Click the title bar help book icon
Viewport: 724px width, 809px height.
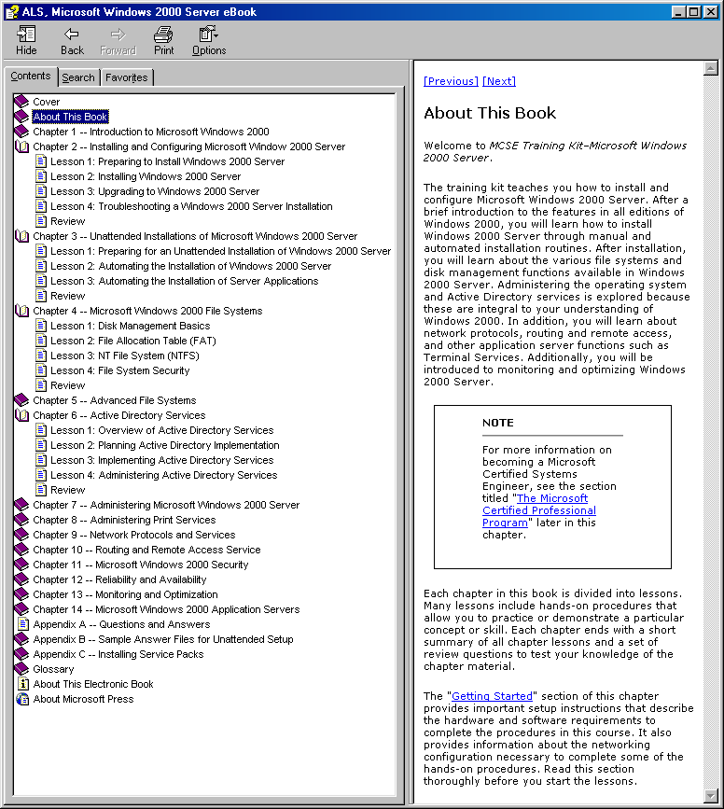pos(11,12)
